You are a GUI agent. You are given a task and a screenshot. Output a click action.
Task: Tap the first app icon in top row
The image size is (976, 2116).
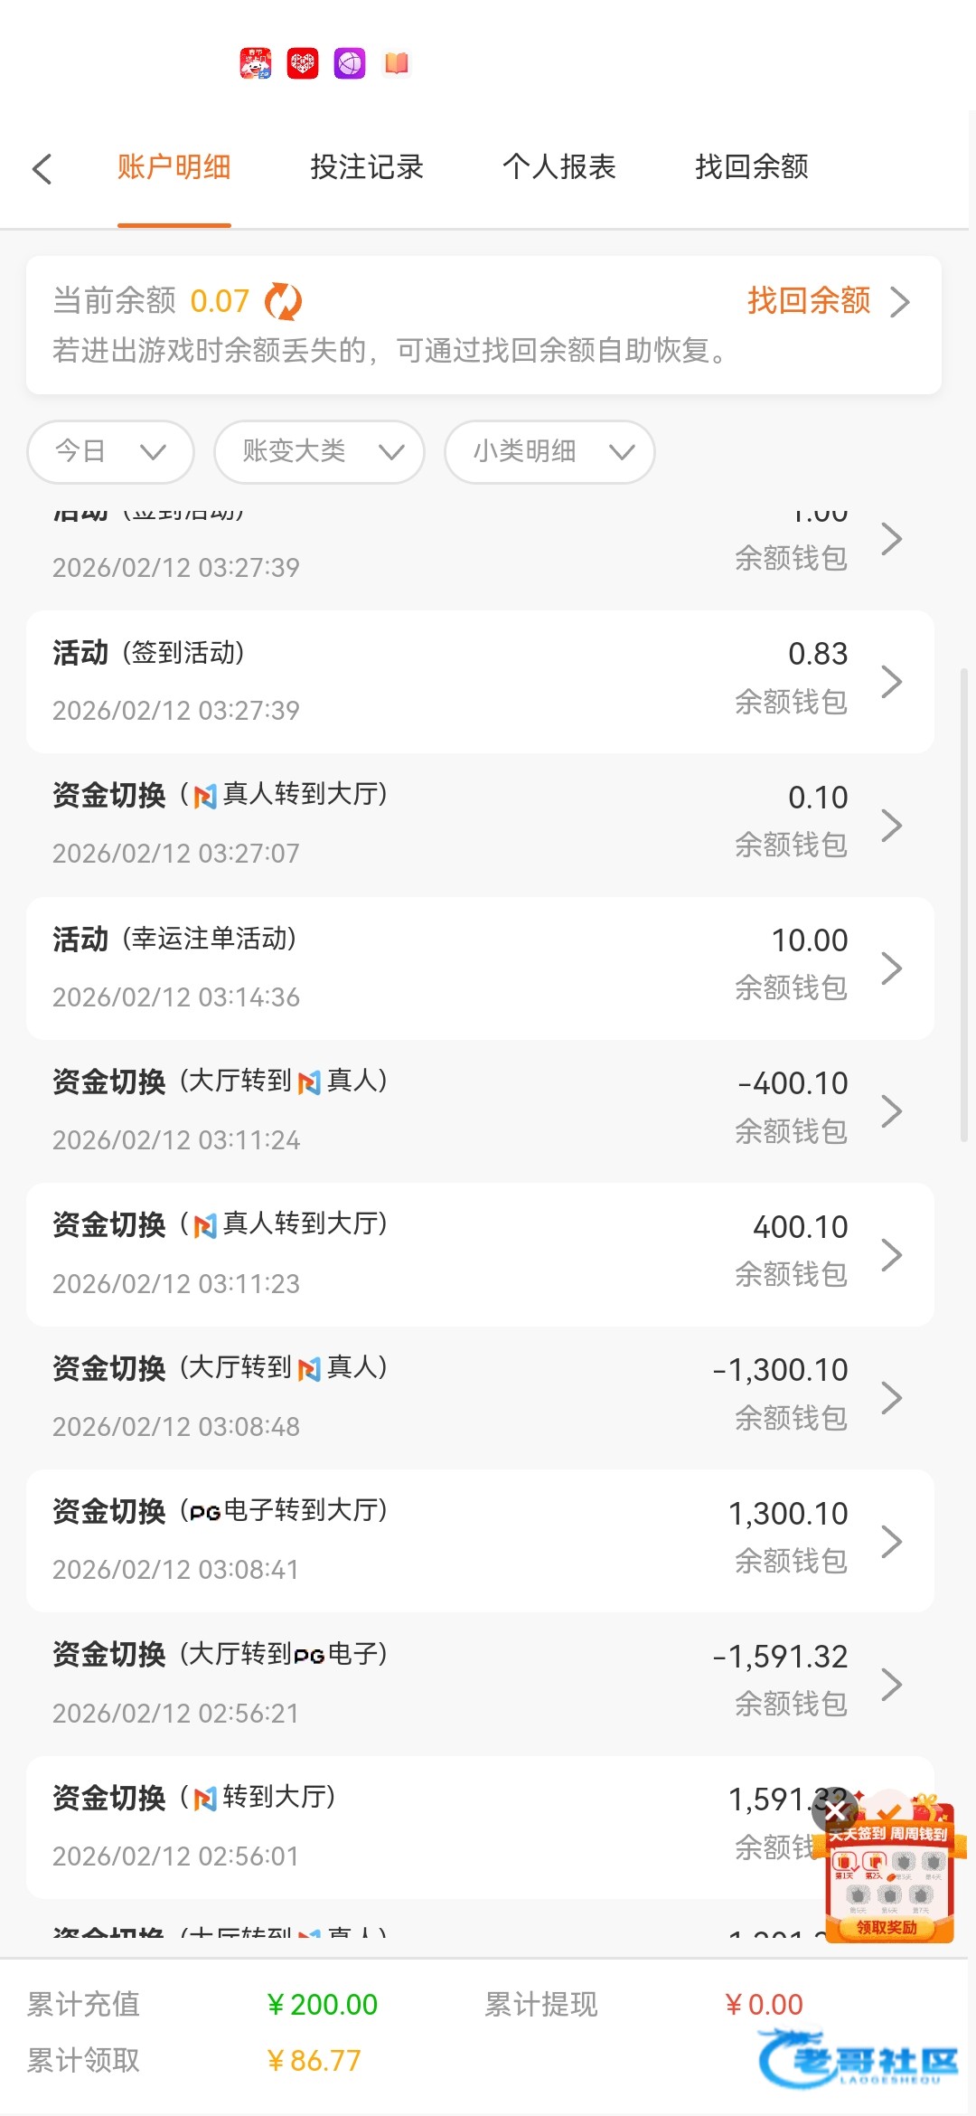(x=256, y=63)
